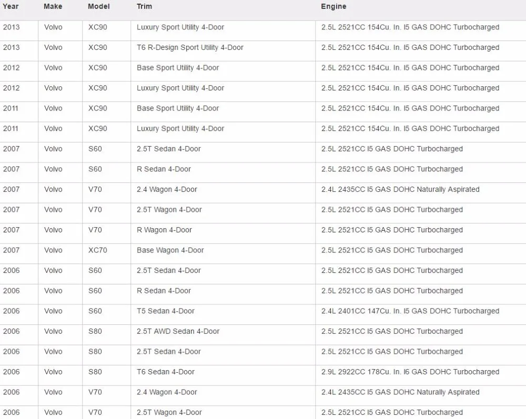Click the 'Year' column header
Screen dimensions: 526x419
(11, 6)
